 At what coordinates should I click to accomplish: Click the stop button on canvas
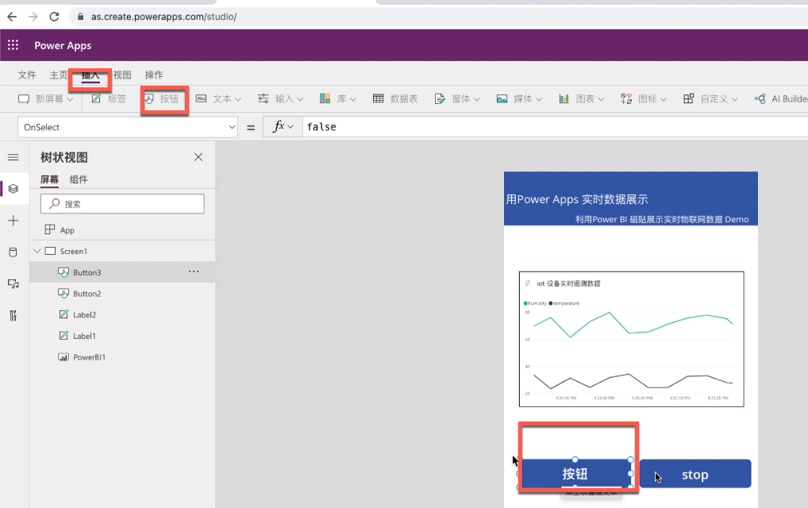[695, 474]
